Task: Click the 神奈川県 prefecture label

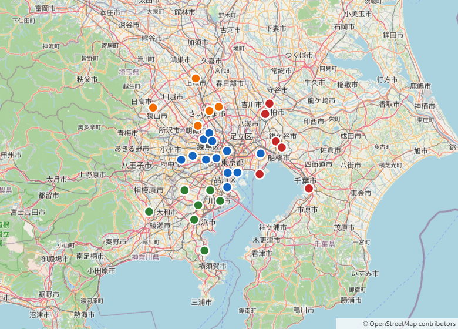Action: pos(145,257)
